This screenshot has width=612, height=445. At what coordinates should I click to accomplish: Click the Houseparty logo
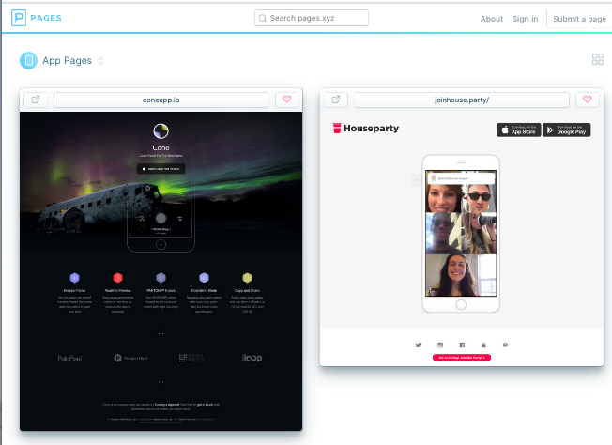[366, 128]
